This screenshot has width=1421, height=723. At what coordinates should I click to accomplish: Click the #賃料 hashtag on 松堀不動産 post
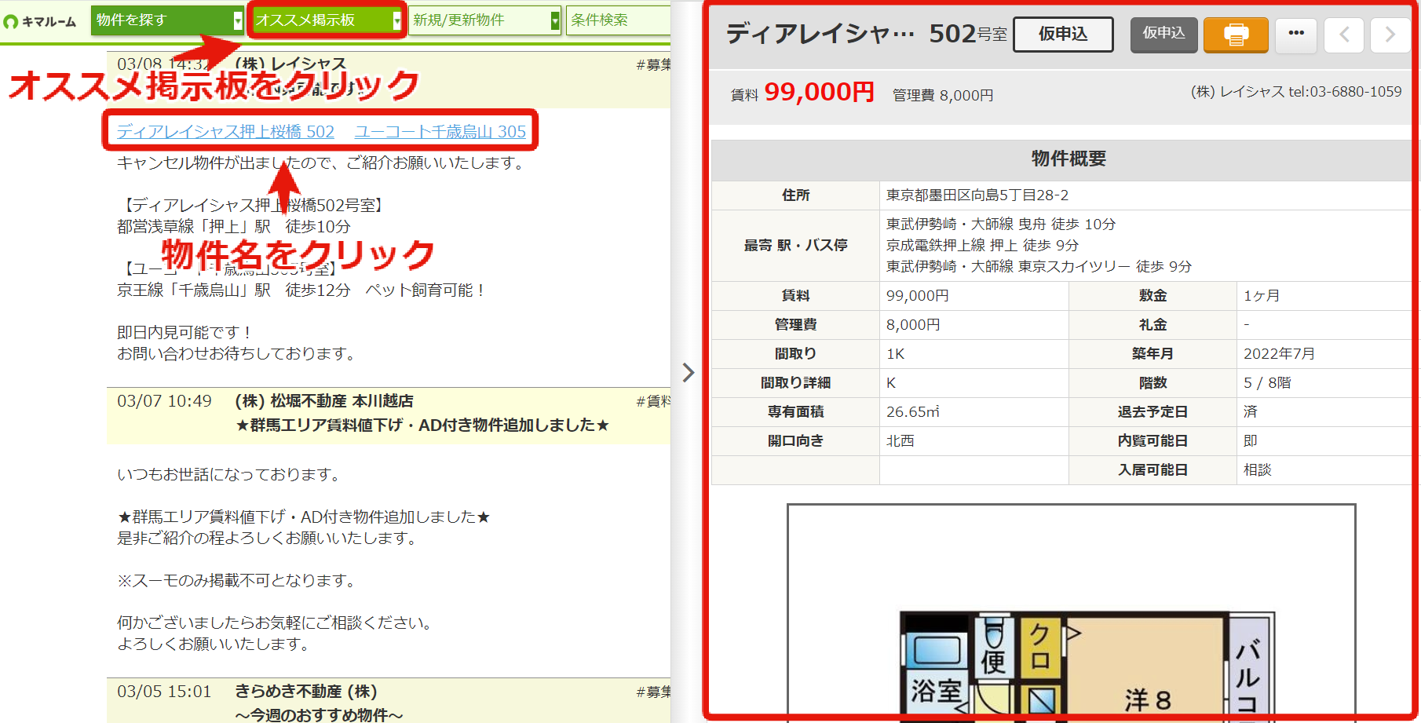(x=653, y=401)
